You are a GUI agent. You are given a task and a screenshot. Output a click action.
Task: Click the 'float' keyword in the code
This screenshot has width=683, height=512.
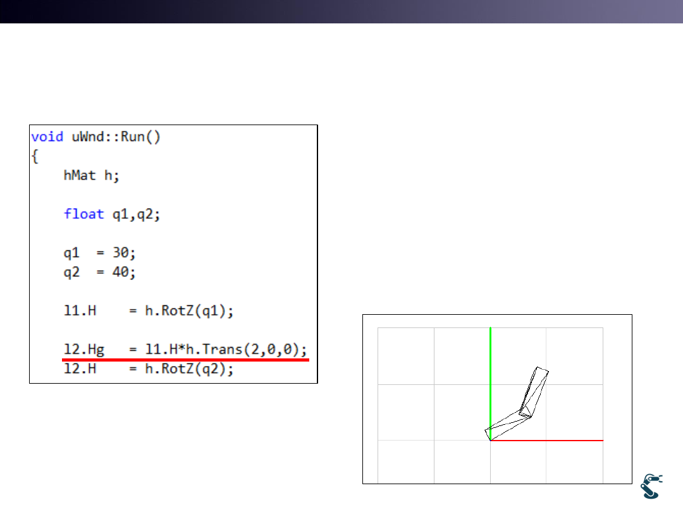83,214
